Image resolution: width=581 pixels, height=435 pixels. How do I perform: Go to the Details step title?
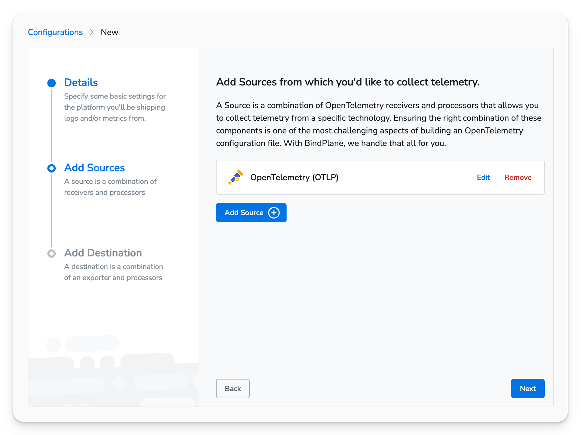[81, 82]
